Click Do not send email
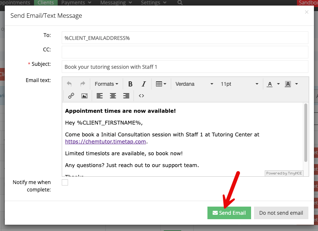Image resolution: width=318 pixels, height=231 pixels. [281, 213]
